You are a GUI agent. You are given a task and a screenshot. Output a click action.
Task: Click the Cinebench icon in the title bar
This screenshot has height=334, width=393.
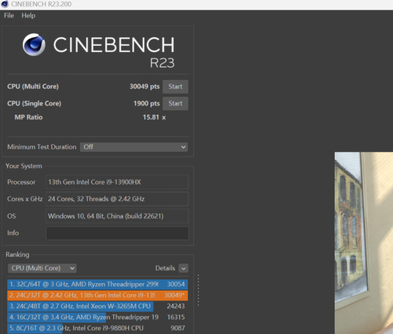(6, 4)
